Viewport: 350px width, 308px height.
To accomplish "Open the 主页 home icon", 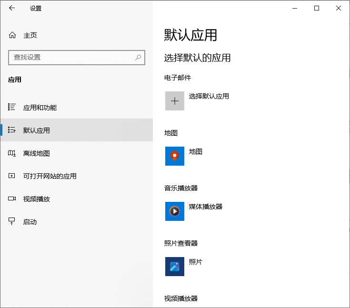I will click(12, 35).
